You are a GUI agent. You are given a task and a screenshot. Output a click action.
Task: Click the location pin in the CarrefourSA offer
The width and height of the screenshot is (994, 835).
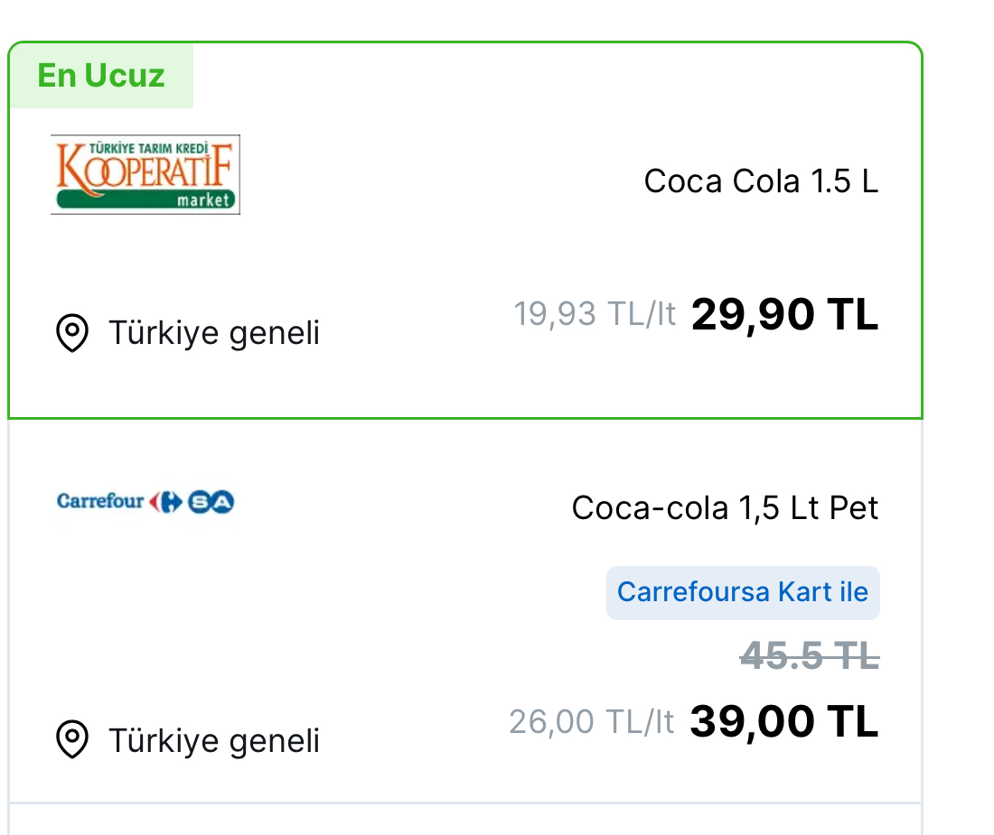coord(72,740)
